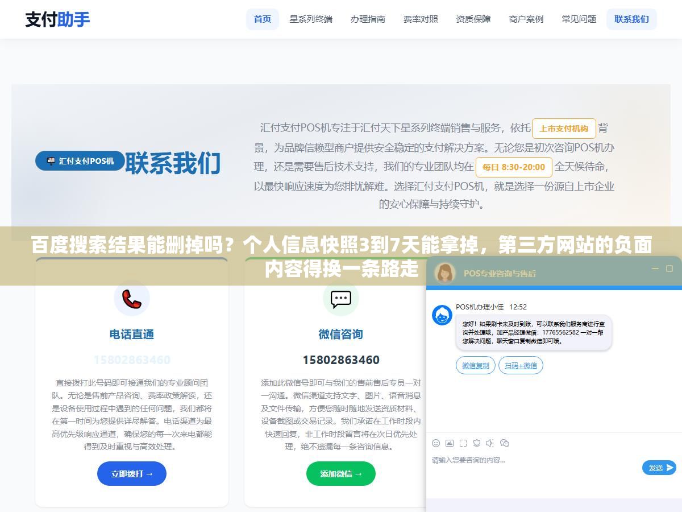Go to 办理指南 in navigation
Viewport: 682px width, 512px height.
368,19
